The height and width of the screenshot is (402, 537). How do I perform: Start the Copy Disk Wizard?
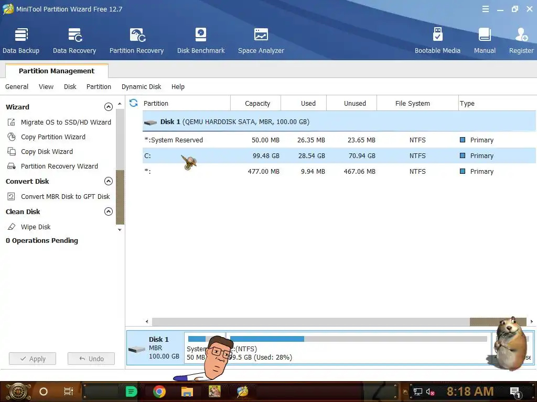click(x=47, y=151)
